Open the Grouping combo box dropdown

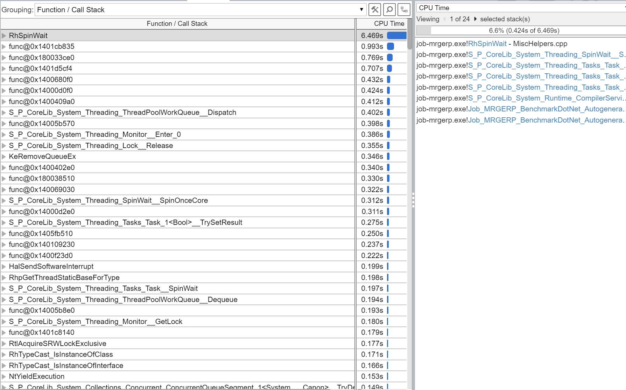pos(361,10)
